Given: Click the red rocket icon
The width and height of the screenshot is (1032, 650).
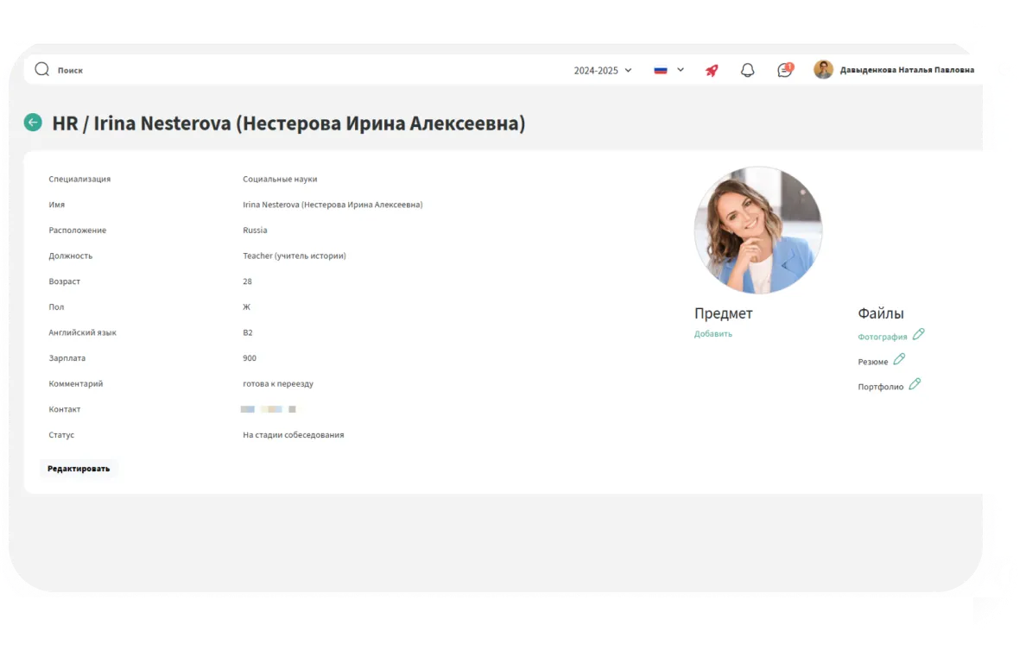Looking at the screenshot, I should click(712, 71).
